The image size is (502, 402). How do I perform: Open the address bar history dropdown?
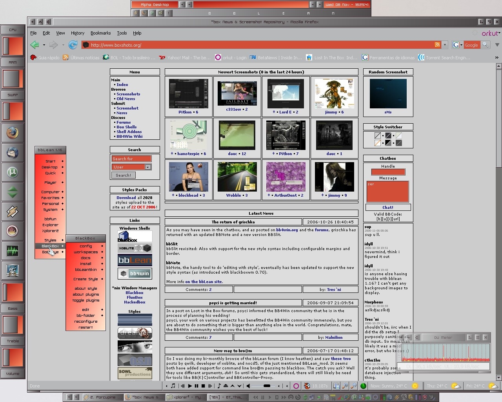(x=445, y=45)
